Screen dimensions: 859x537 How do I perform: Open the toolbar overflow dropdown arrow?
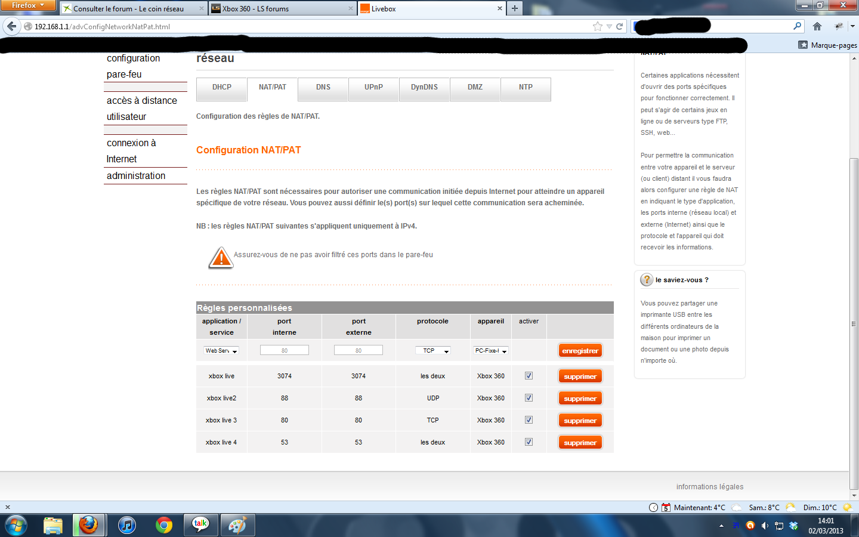click(x=852, y=26)
